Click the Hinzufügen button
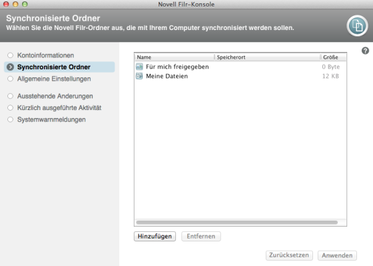This screenshot has width=373, height=266. pos(155,236)
